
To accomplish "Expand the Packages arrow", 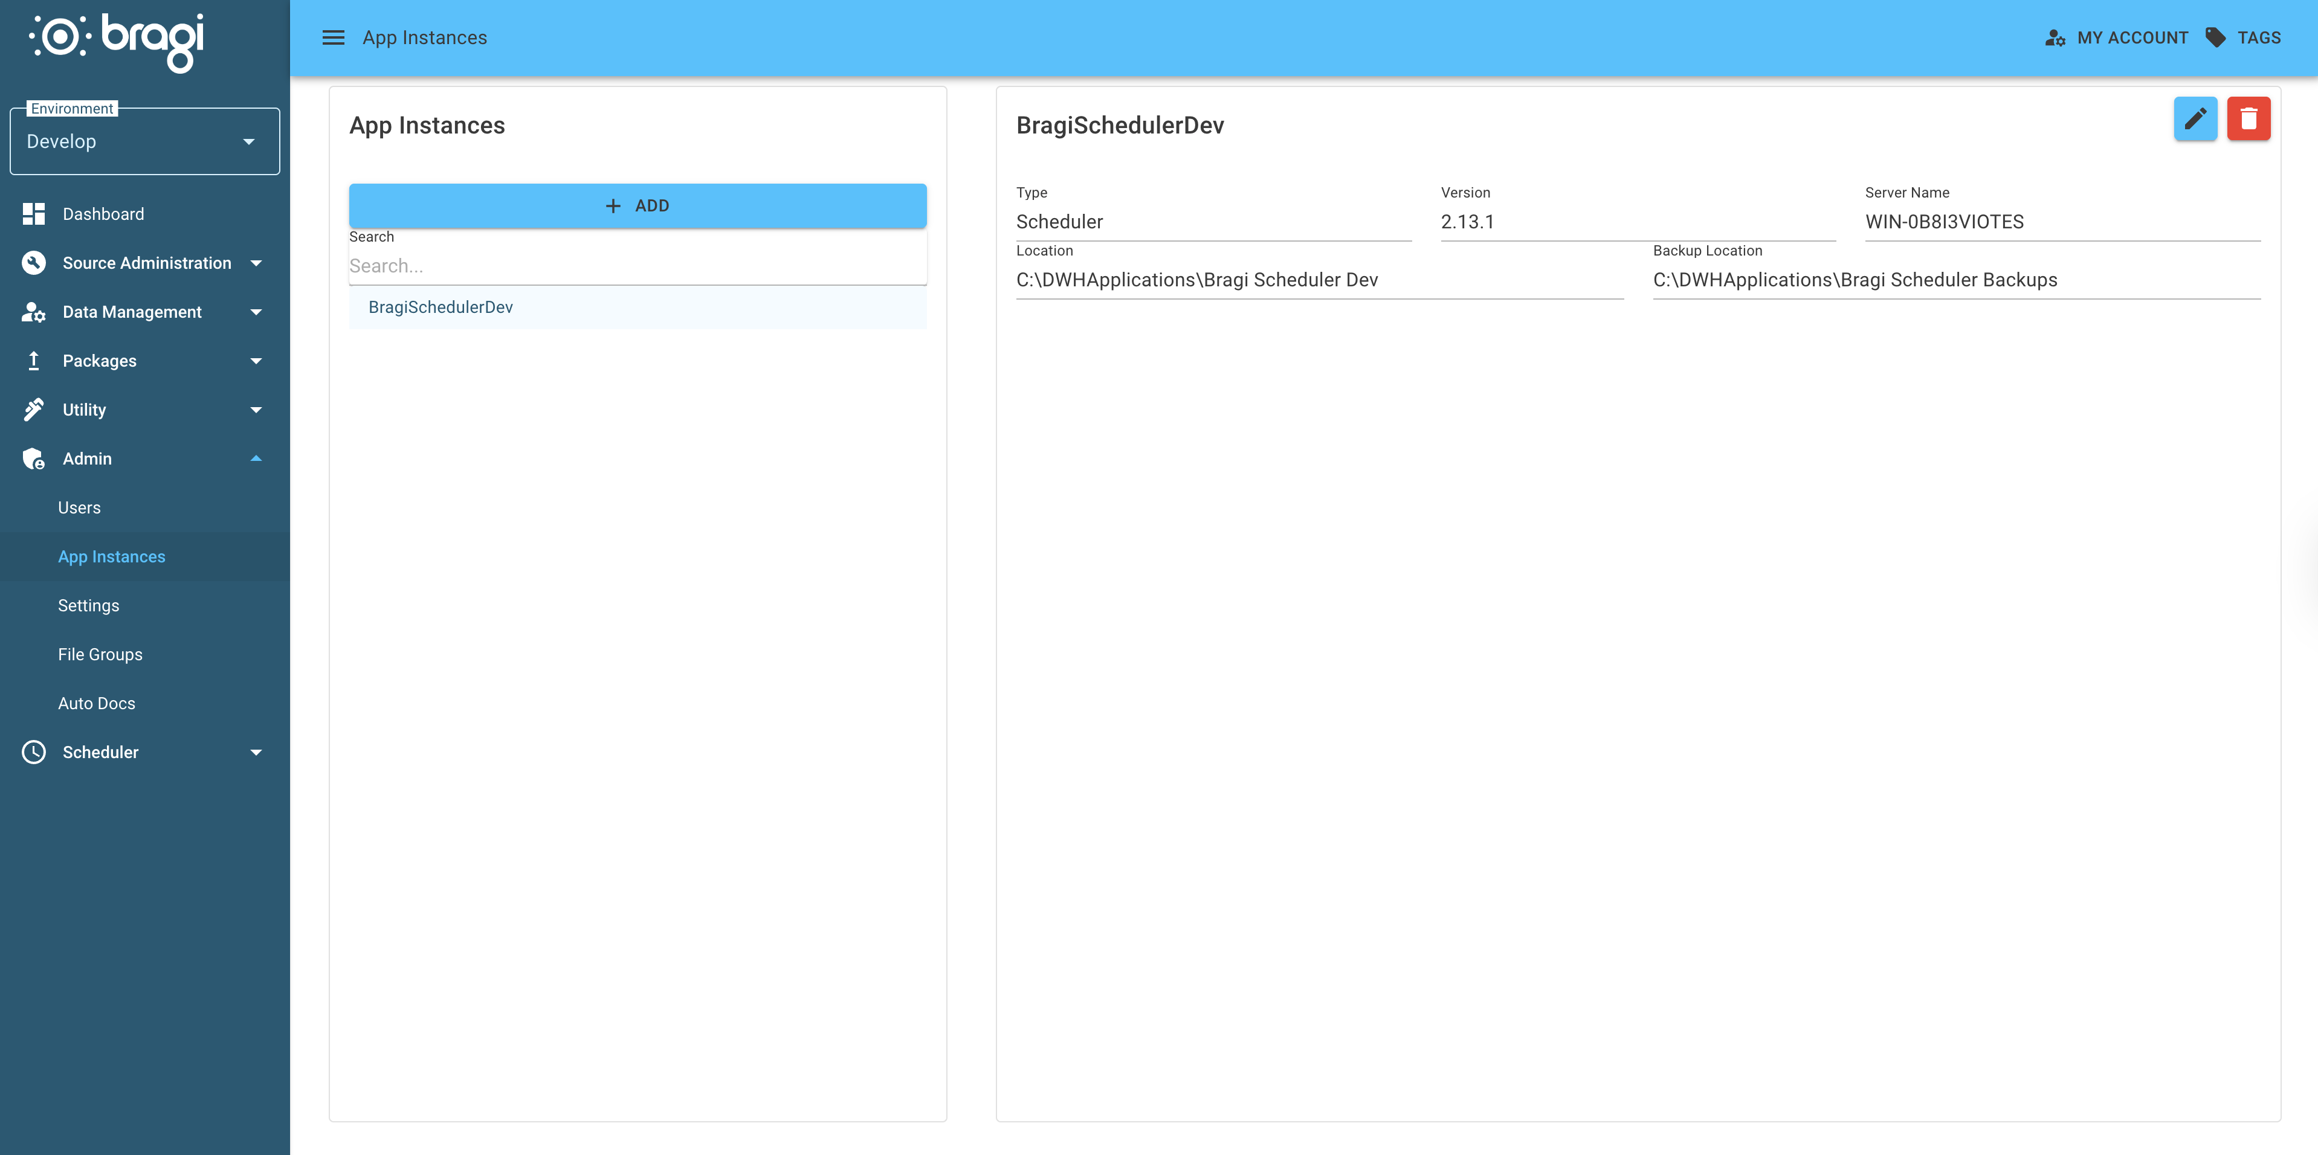I will point(256,362).
